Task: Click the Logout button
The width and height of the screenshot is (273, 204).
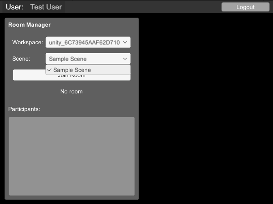Action: pyautogui.click(x=246, y=7)
